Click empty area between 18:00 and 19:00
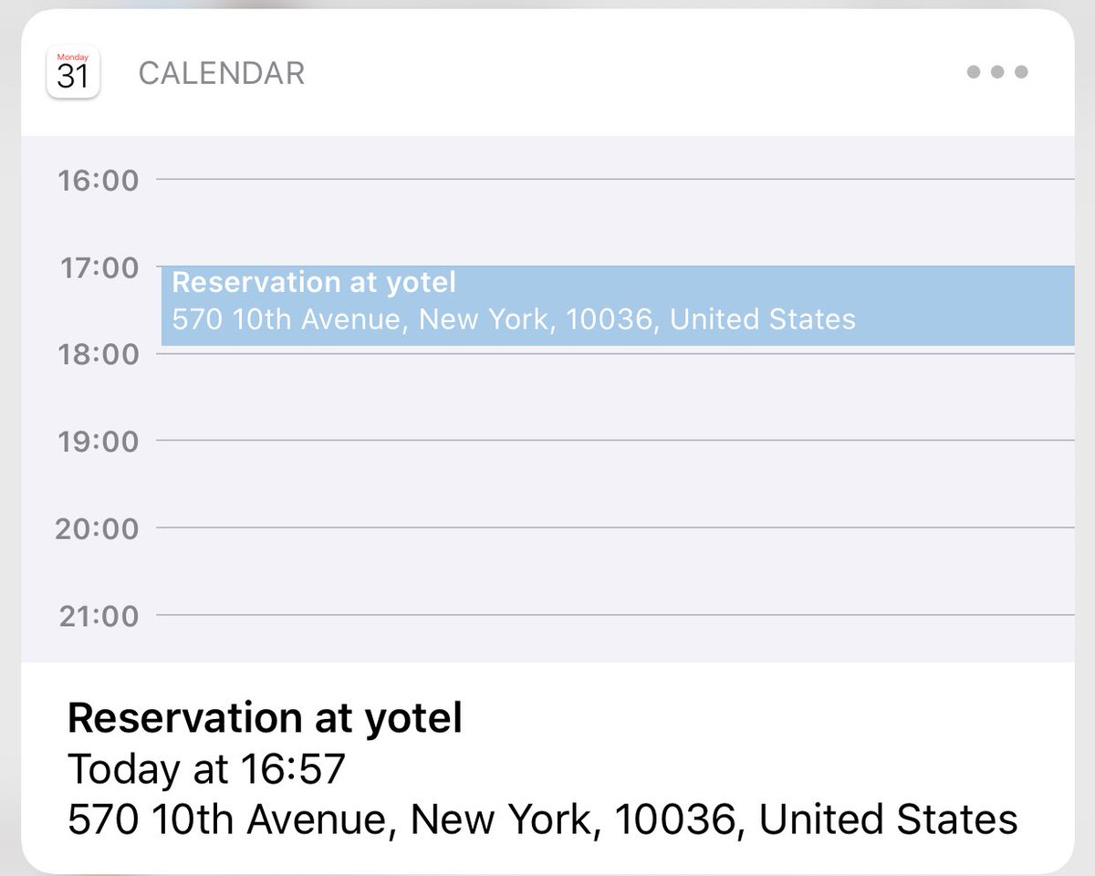The width and height of the screenshot is (1095, 876). (x=615, y=397)
